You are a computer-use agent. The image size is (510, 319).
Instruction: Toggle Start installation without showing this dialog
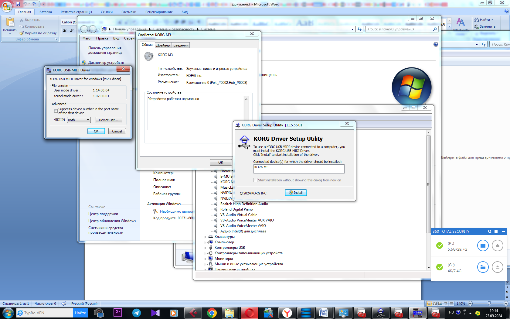point(255,180)
